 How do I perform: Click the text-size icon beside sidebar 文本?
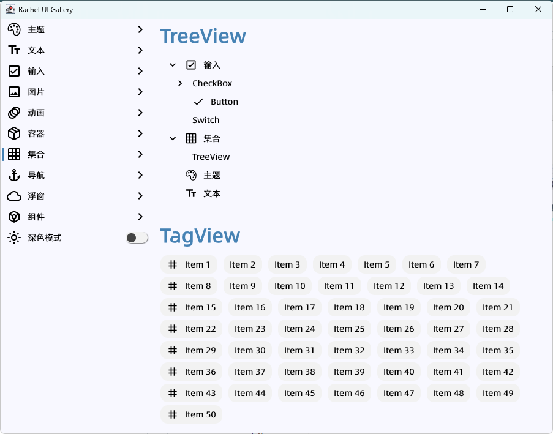[14, 50]
